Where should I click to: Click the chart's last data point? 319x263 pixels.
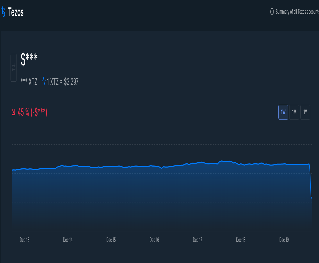point(311,198)
